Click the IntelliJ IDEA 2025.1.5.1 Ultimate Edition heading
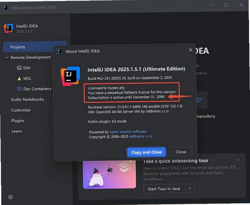 click(137, 69)
